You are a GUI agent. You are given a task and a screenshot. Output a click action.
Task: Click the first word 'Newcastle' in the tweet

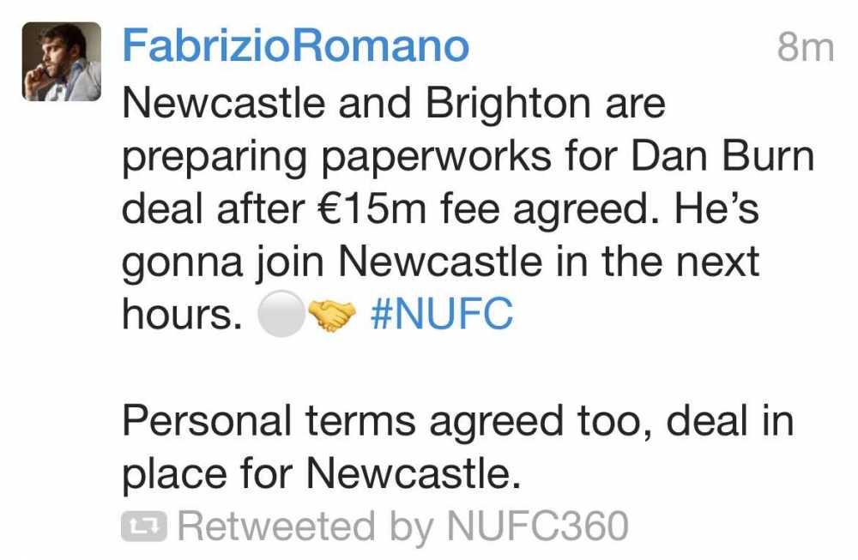tap(224, 104)
